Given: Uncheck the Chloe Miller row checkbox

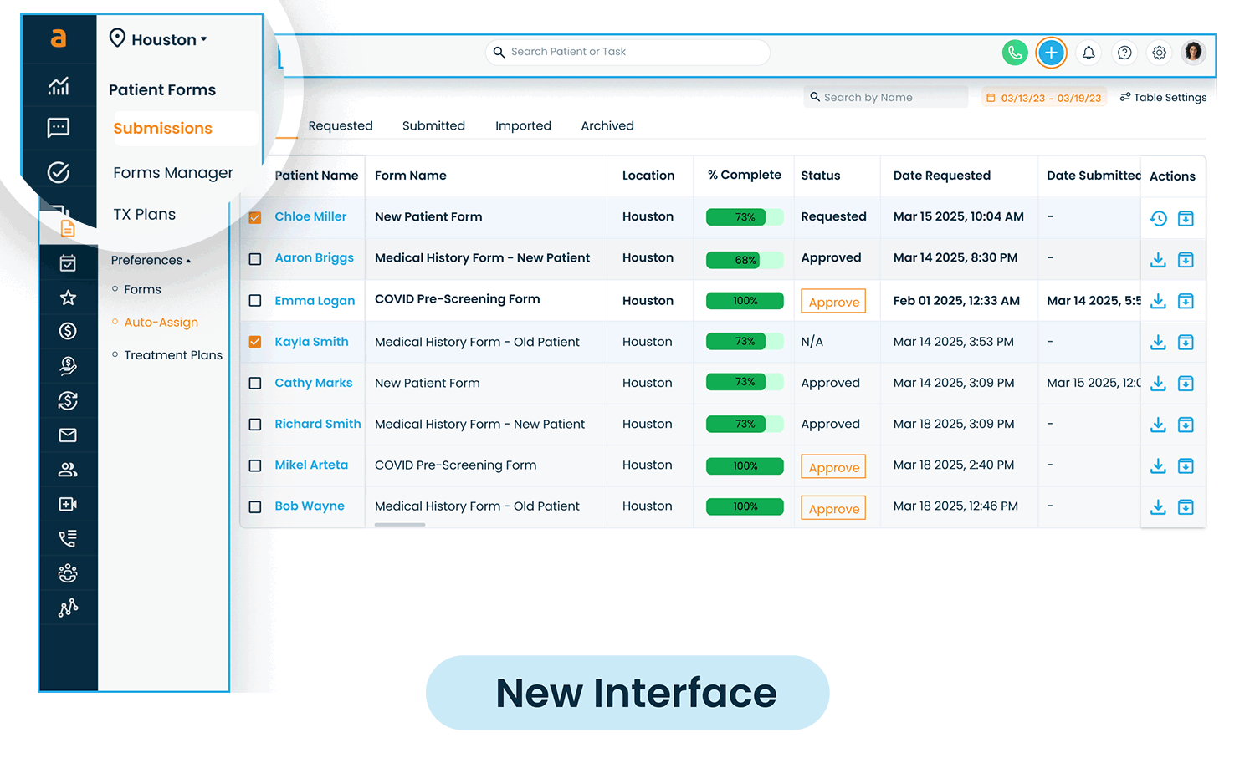Looking at the screenshot, I should click(255, 217).
